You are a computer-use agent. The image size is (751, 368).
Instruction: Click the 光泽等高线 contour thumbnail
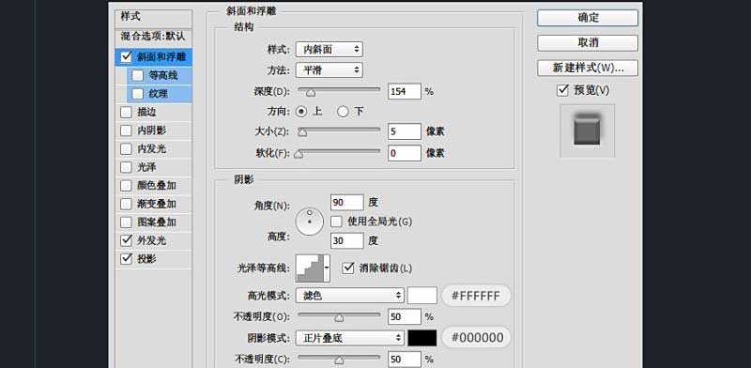tap(311, 268)
